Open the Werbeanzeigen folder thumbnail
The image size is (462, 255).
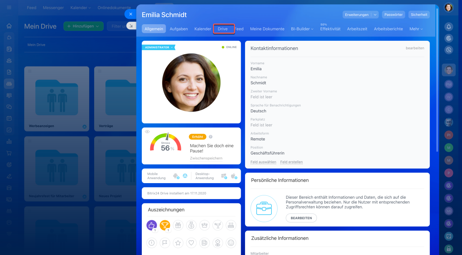(57, 98)
